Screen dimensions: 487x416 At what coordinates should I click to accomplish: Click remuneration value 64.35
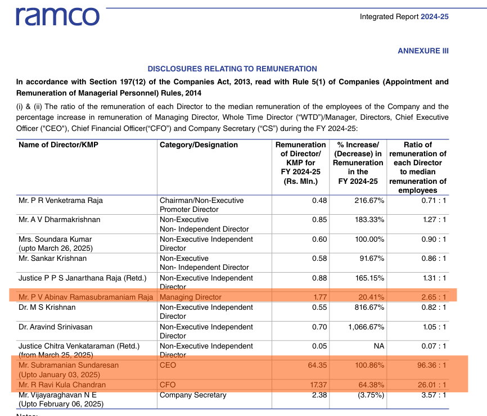pyautogui.click(x=317, y=365)
